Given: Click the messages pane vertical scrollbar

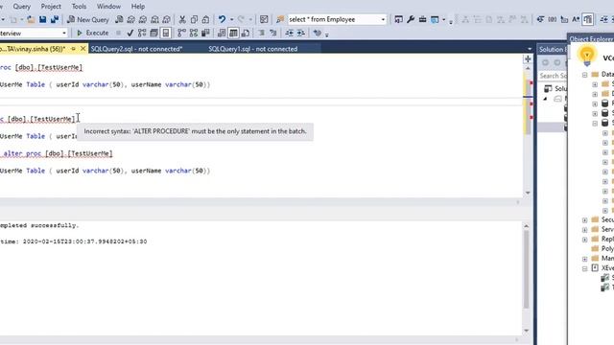Looking at the screenshot, I should click(x=527, y=269).
